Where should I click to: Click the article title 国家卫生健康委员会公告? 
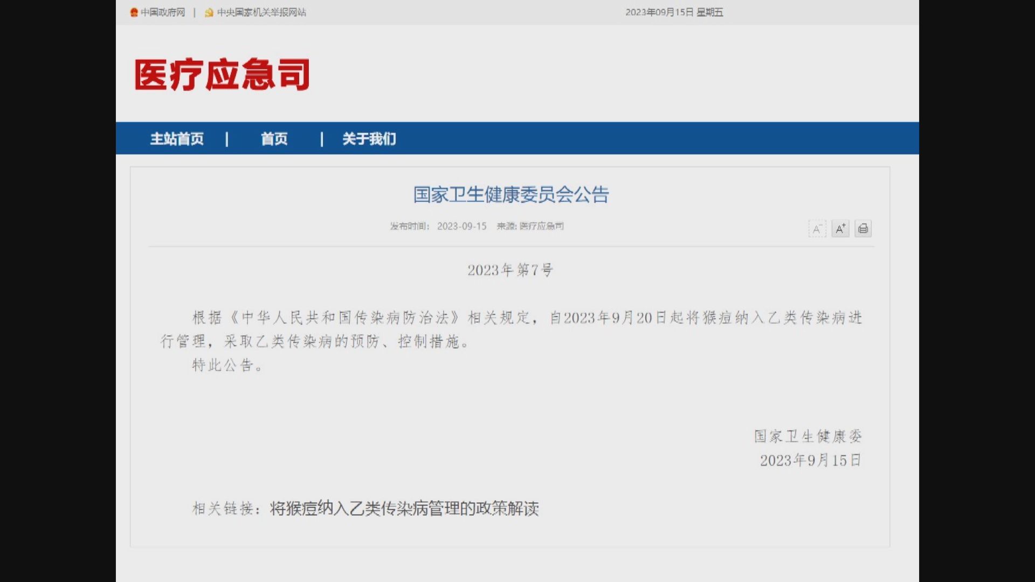(x=511, y=196)
